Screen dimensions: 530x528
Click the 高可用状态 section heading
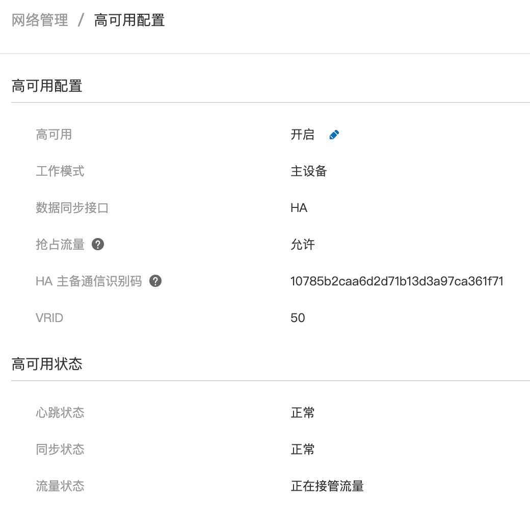pos(47,364)
